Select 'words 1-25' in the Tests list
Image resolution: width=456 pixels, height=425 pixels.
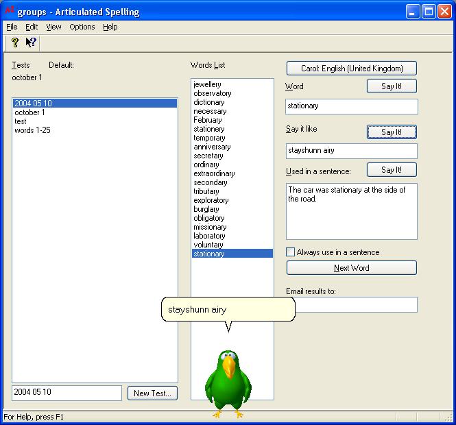point(32,130)
